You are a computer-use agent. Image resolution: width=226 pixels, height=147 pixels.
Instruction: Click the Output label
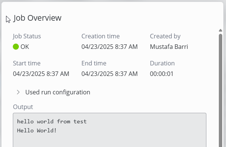tap(23, 107)
